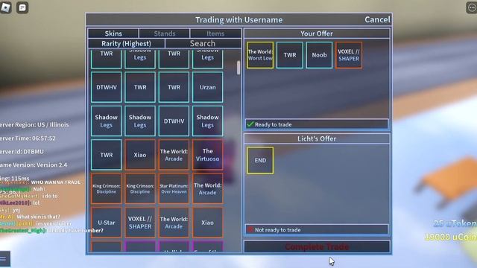Open the more options ellipsis icon

tap(472, 7)
